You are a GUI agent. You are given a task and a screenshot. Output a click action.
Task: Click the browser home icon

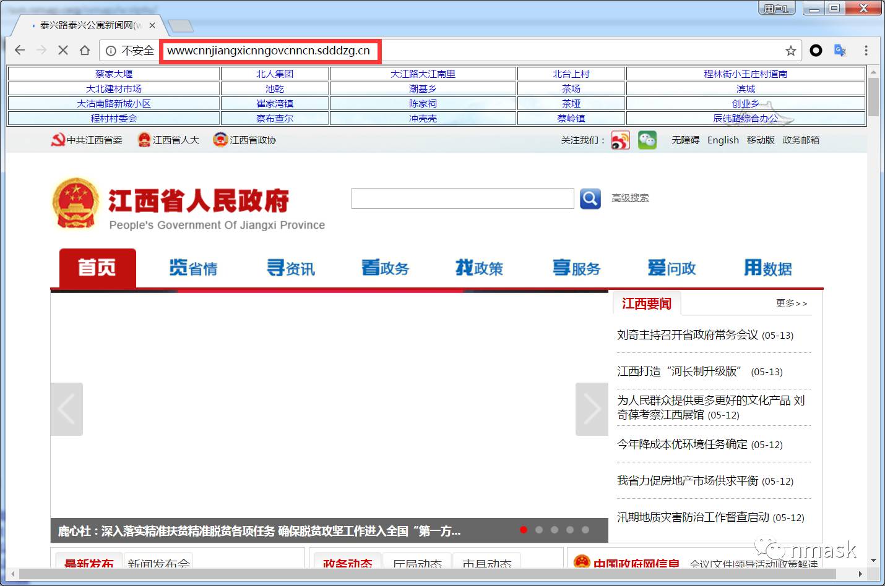pos(84,50)
